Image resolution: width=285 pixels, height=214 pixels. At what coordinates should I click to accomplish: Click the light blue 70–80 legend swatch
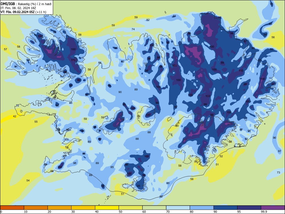(x=178, y=208)
